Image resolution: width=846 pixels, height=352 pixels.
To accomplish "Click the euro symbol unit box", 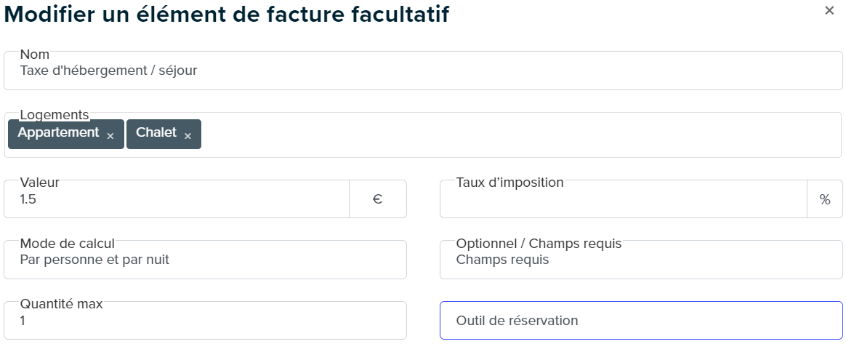I will click(378, 199).
